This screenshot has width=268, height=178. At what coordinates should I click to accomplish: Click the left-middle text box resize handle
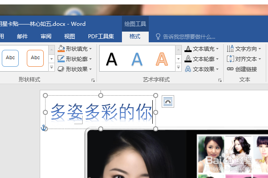pos(45,112)
